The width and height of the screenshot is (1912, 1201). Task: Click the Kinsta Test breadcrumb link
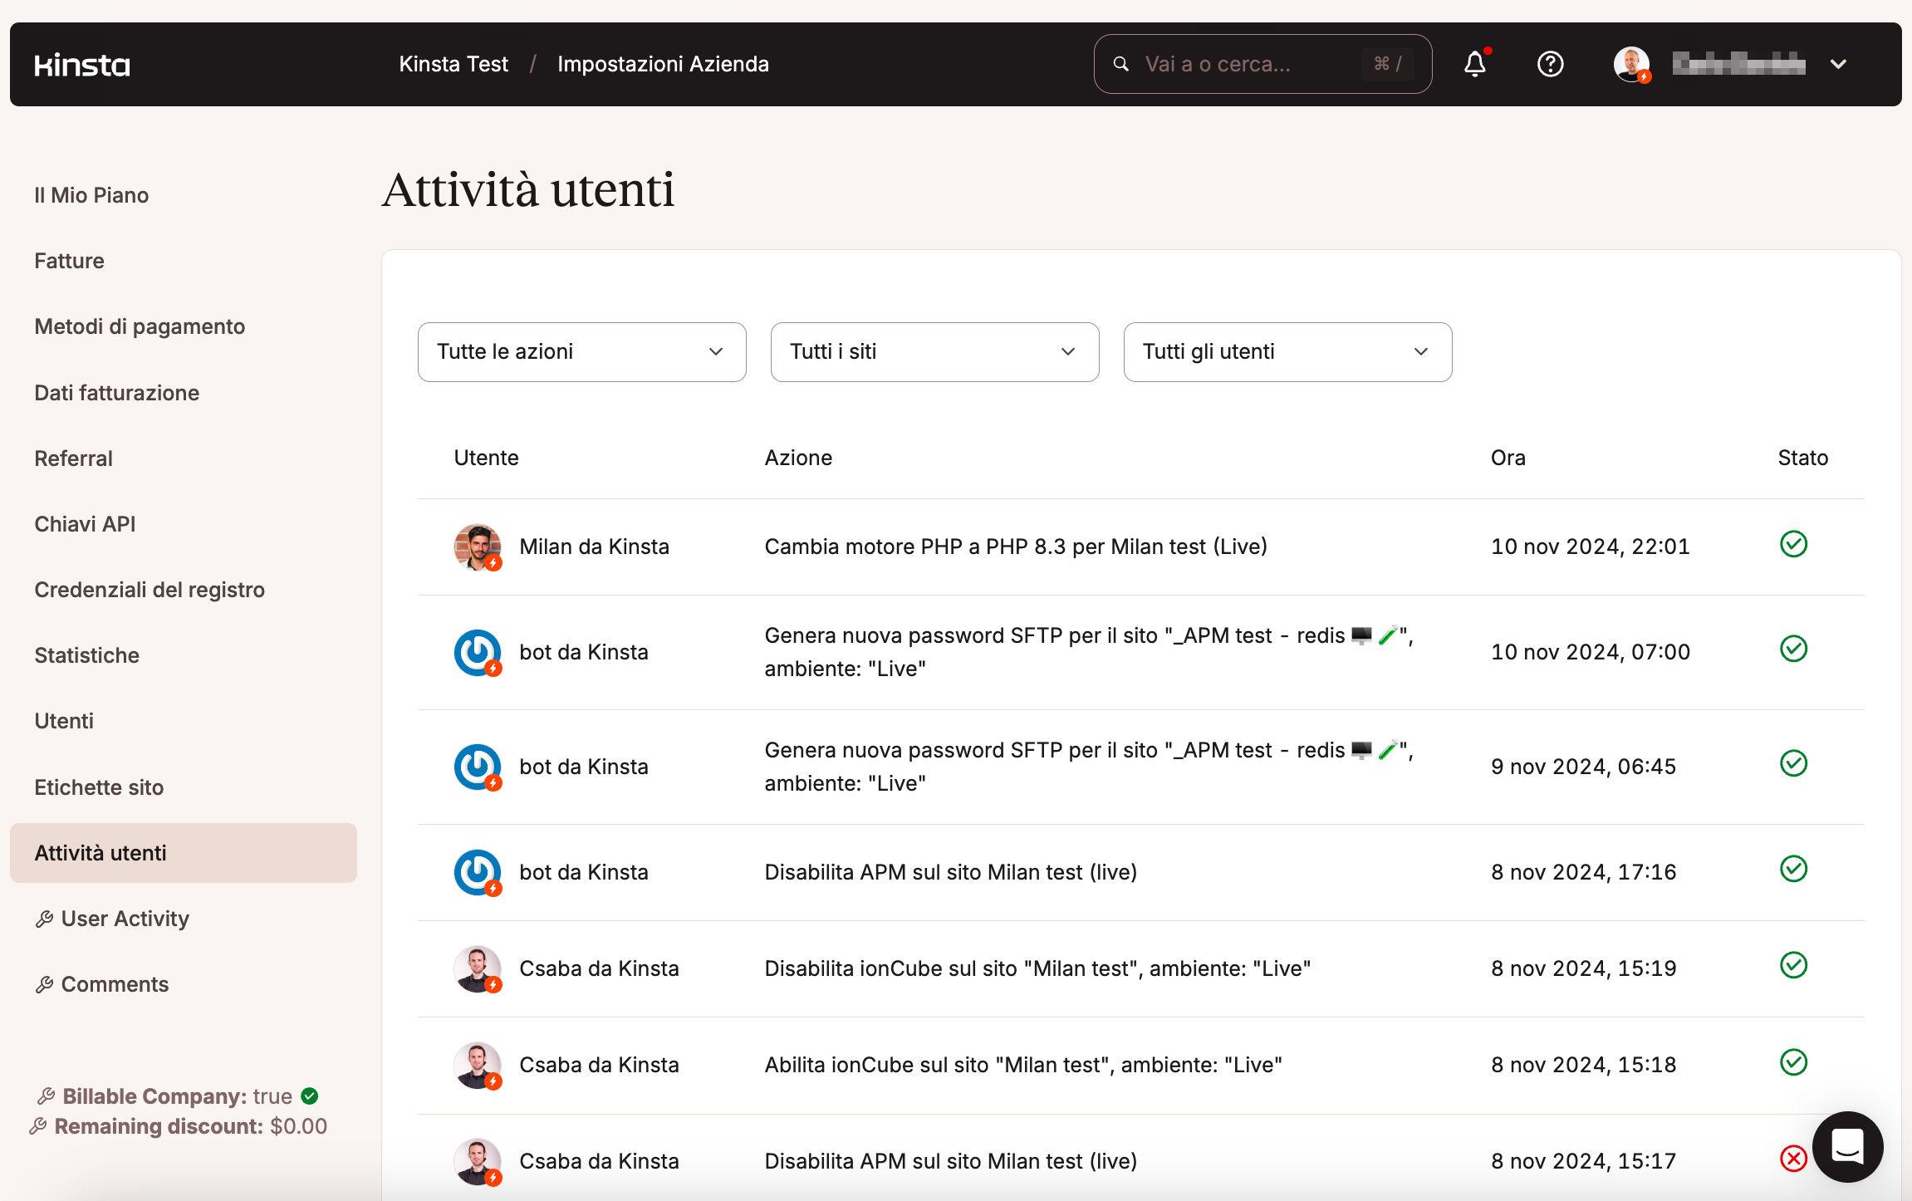coord(453,64)
